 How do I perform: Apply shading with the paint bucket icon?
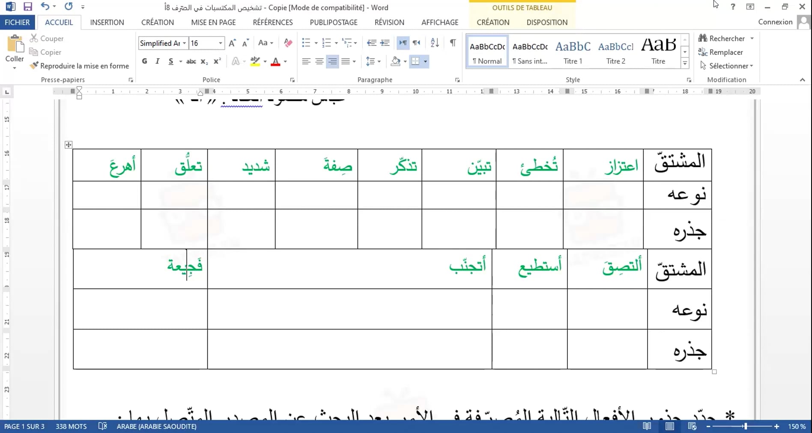[396, 61]
